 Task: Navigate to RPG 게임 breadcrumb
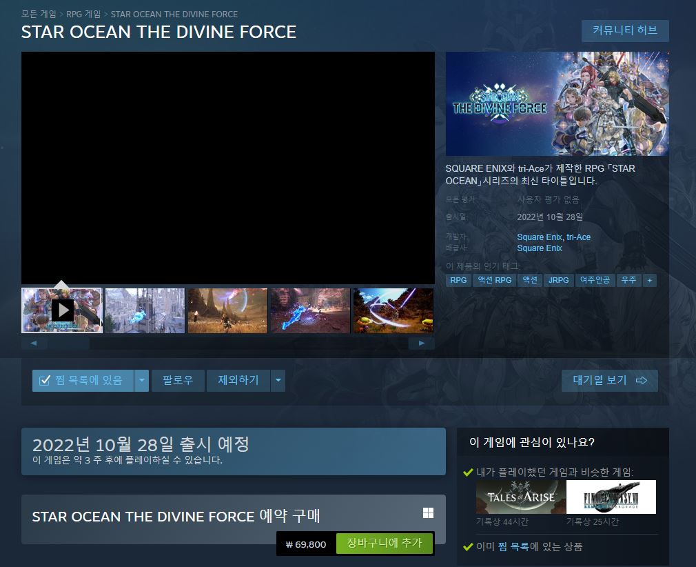[85, 14]
